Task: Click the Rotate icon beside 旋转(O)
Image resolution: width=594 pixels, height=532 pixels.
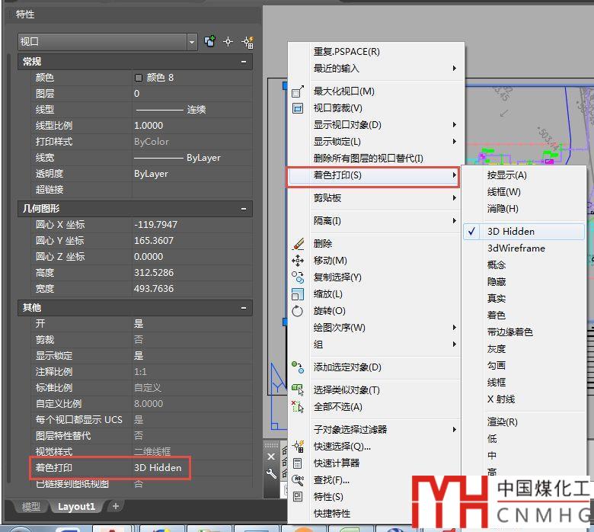Action: tap(298, 311)
